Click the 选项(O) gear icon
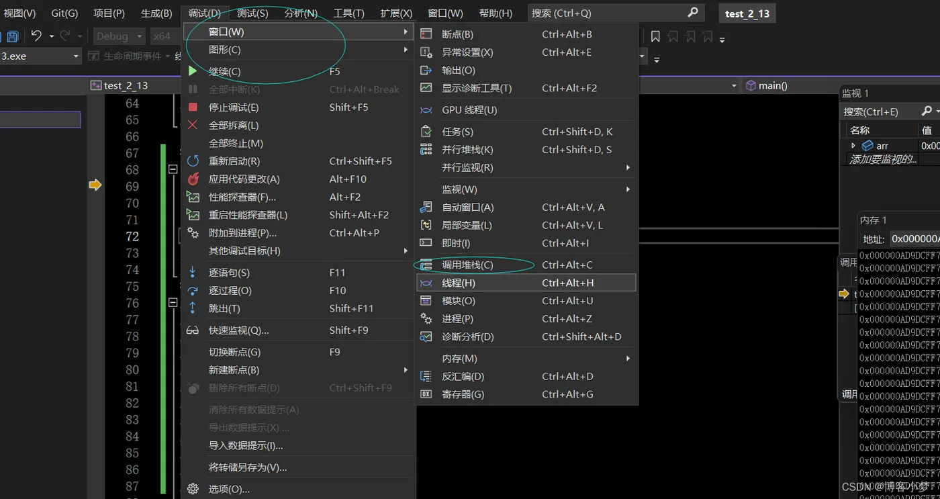 point(193,488)
